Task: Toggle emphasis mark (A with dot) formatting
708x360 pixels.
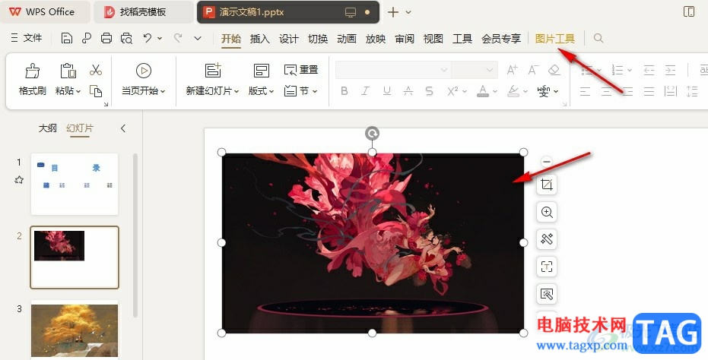Action: (x=408, y=91)
